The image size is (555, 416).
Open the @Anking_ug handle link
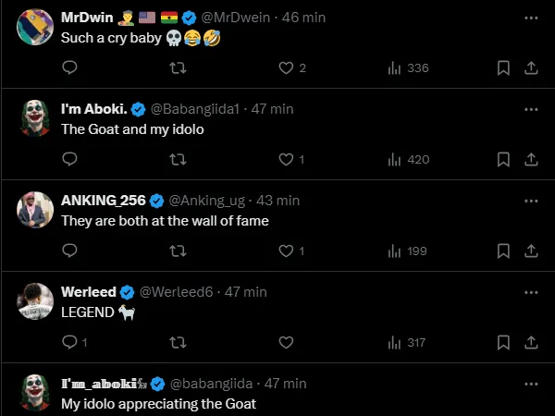point(211,200)
